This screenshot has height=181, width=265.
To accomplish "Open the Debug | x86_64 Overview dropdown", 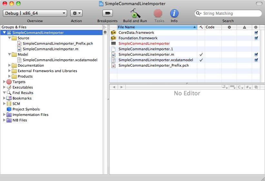I will (35, 14).
